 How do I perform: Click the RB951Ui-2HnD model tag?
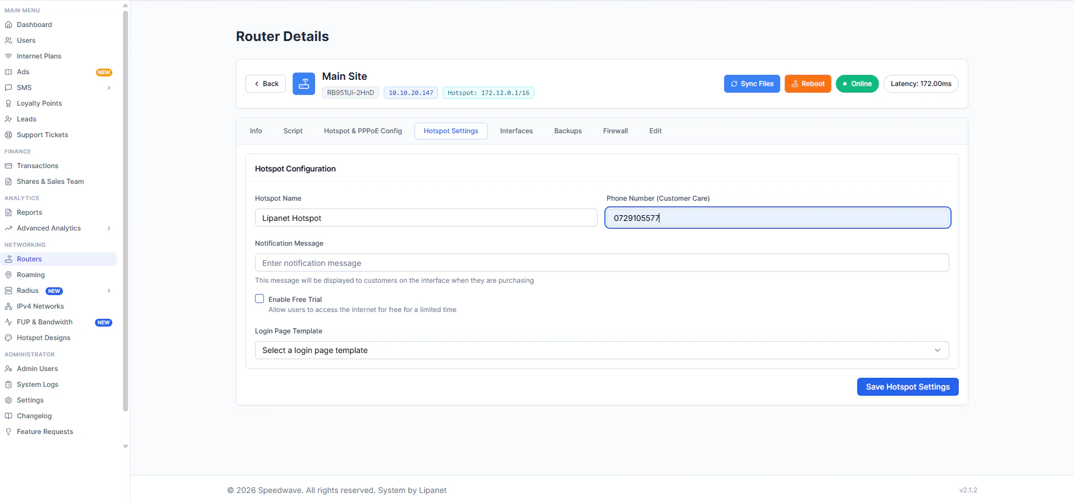351,93
